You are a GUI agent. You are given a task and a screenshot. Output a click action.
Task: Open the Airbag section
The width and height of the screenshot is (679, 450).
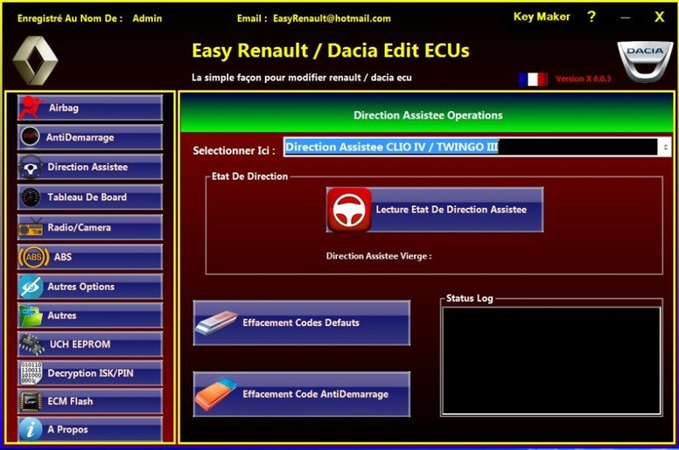click(90, 107)
